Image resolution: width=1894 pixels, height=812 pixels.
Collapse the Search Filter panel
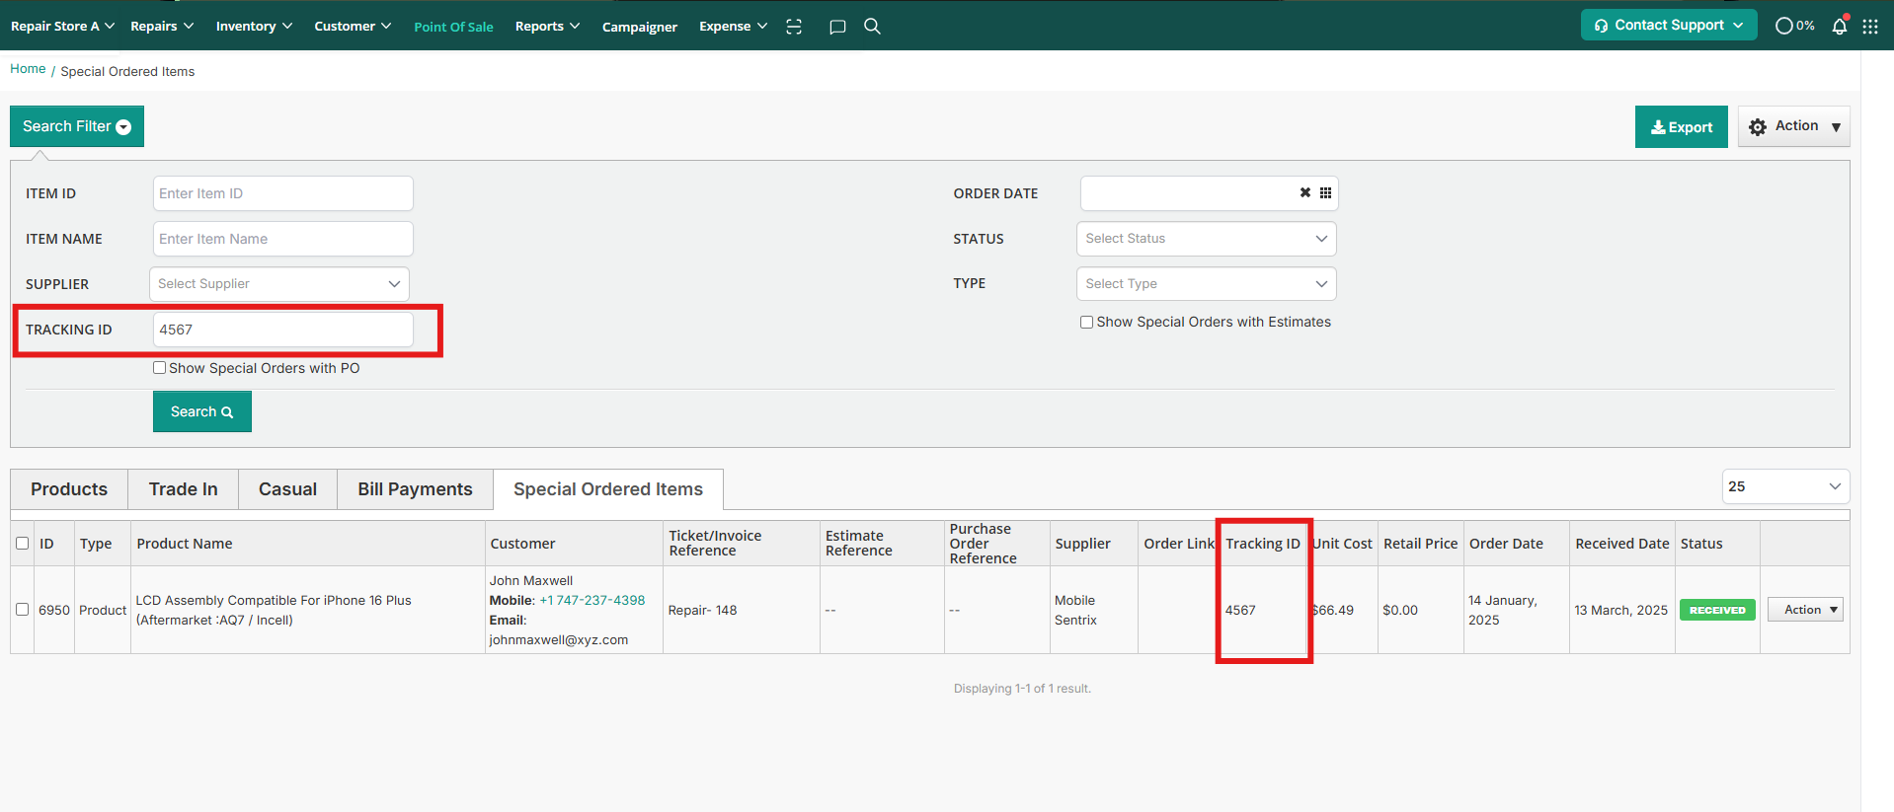tap(77, 126)
